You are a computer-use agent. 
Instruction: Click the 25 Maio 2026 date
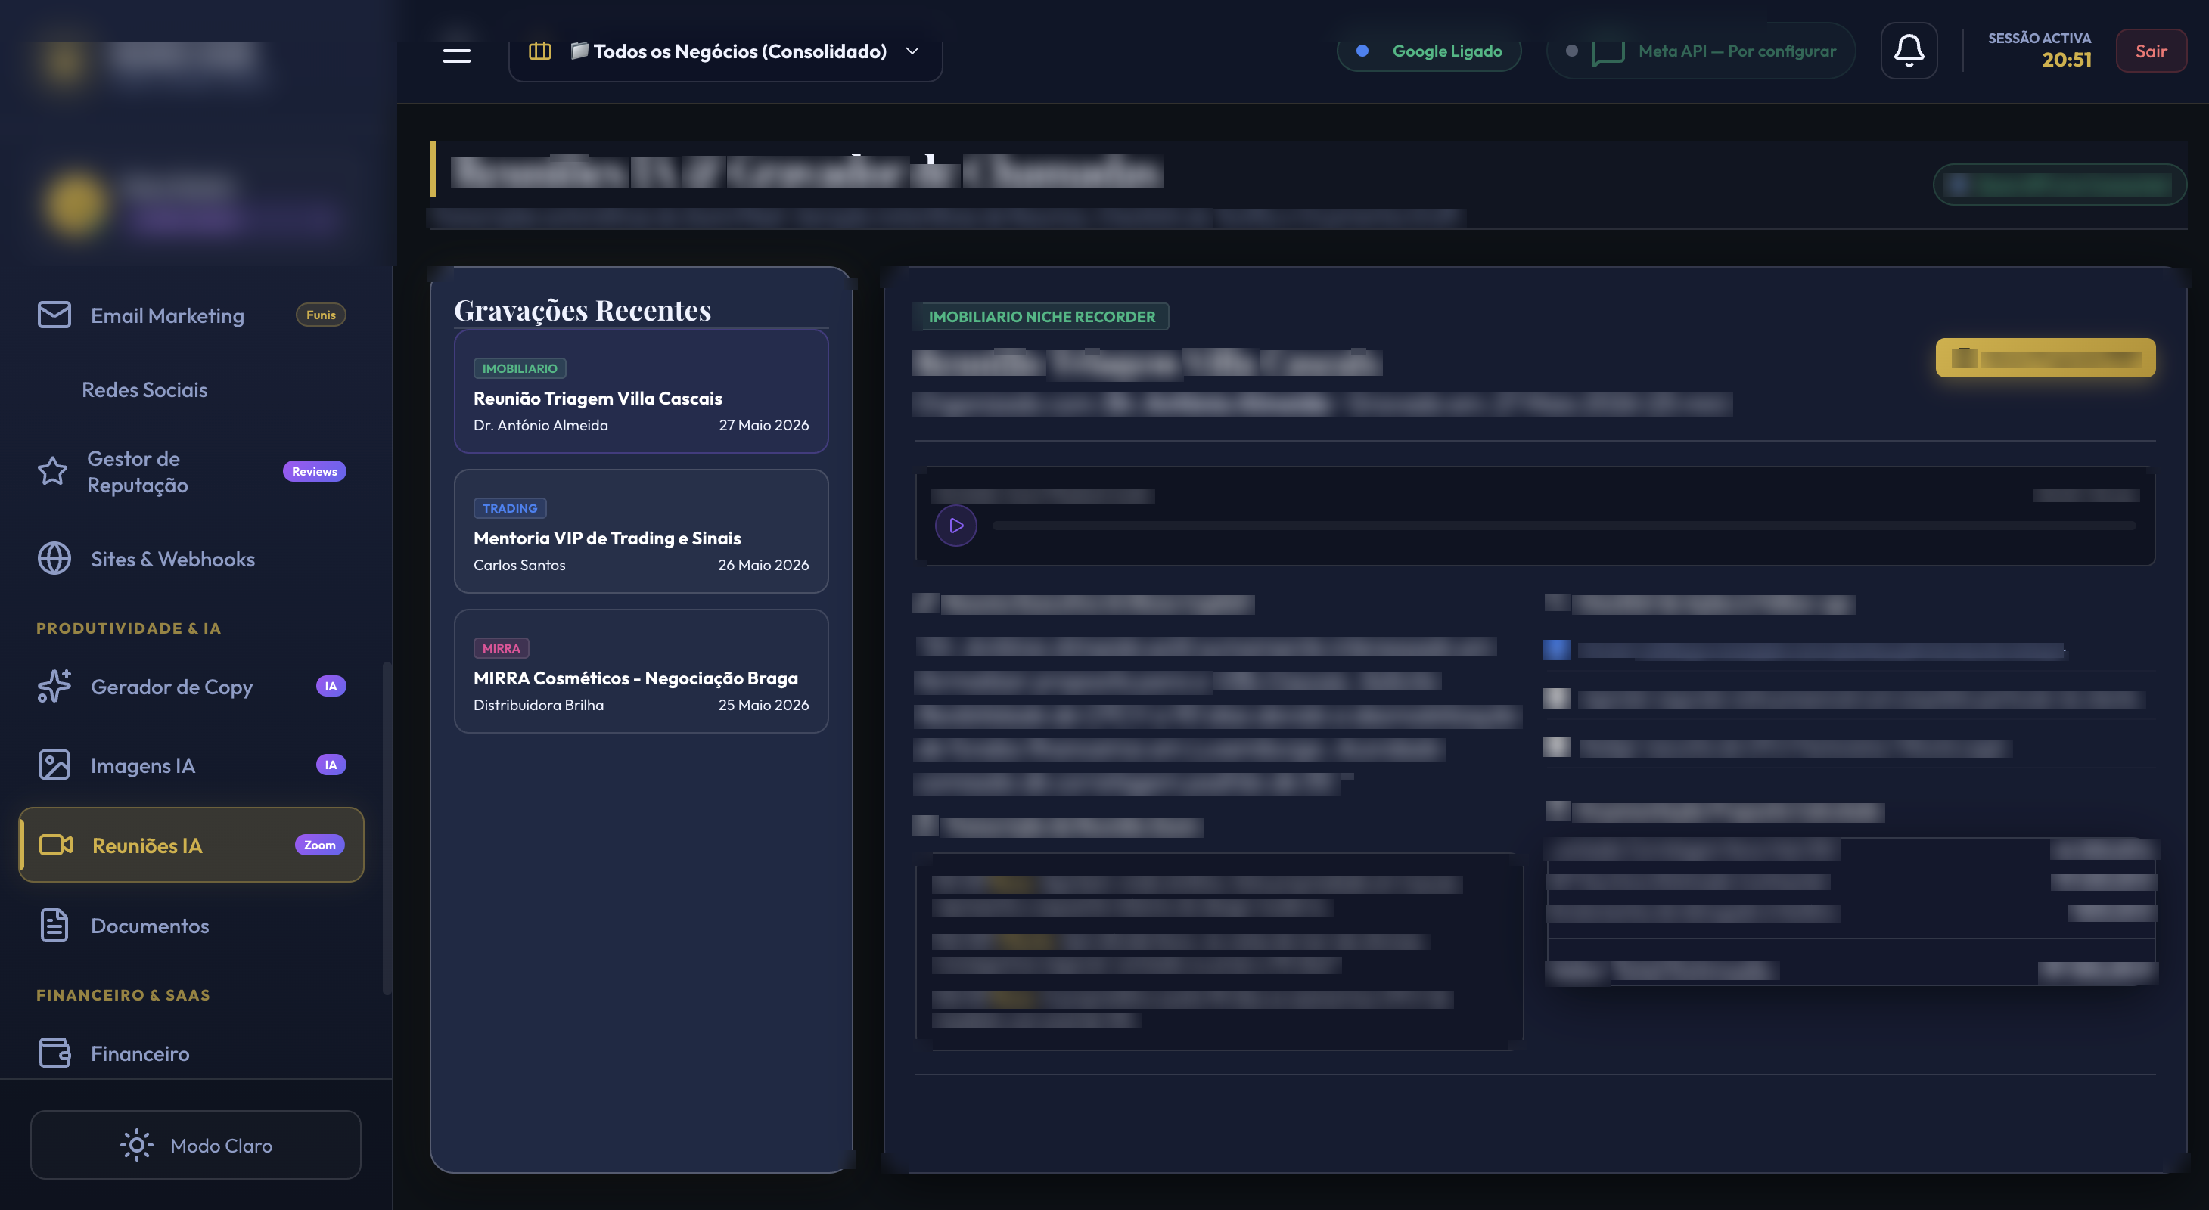pyautogui.click(x=763, y=704)
